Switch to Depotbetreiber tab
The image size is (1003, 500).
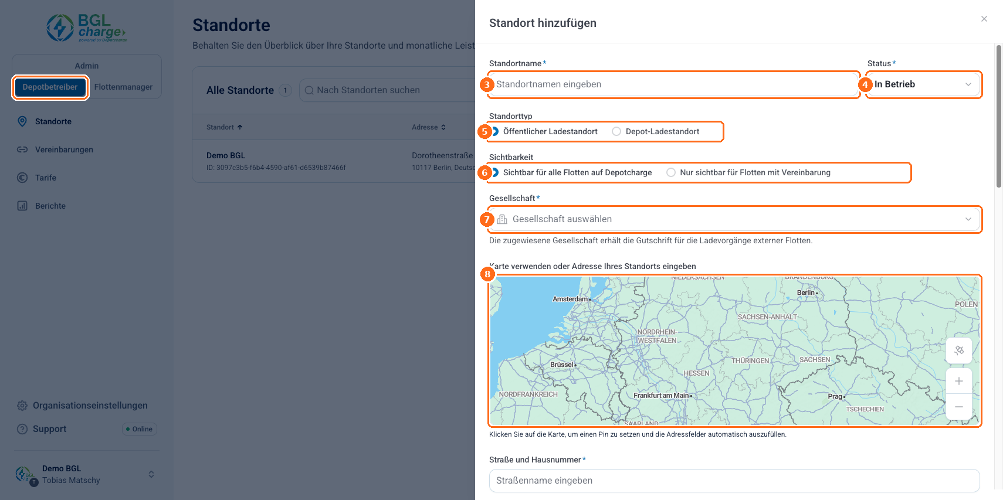click(x=50, y=87)
